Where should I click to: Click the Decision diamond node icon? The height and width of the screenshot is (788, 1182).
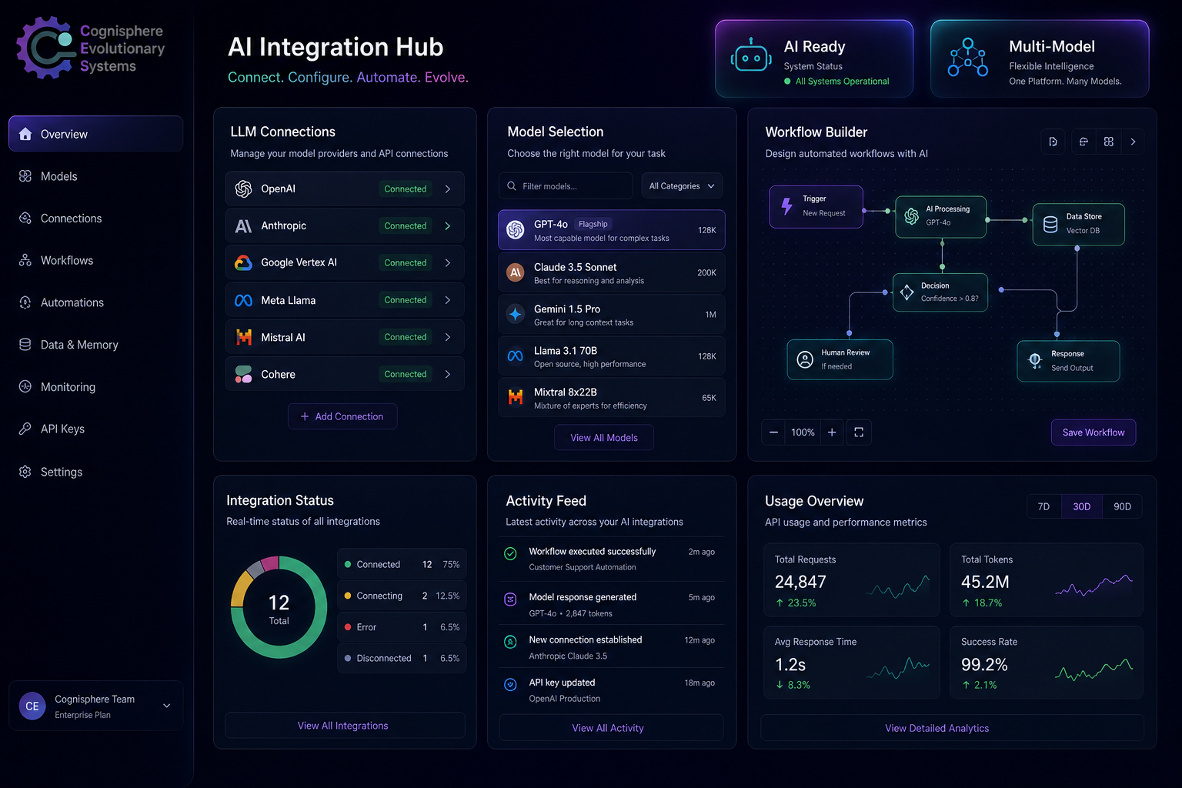(907, 292)
